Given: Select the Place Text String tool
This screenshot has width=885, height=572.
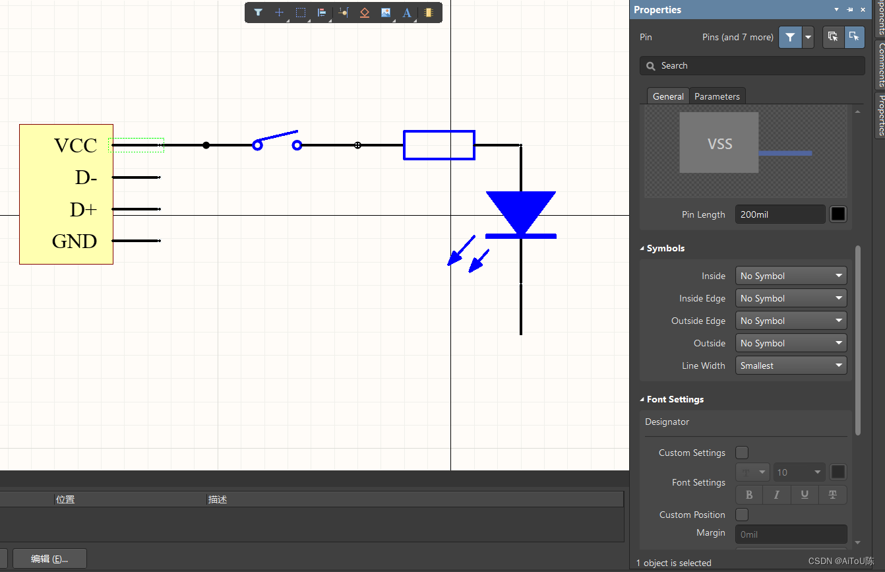Looking at the screenshot, I should [x=407, y=13].
